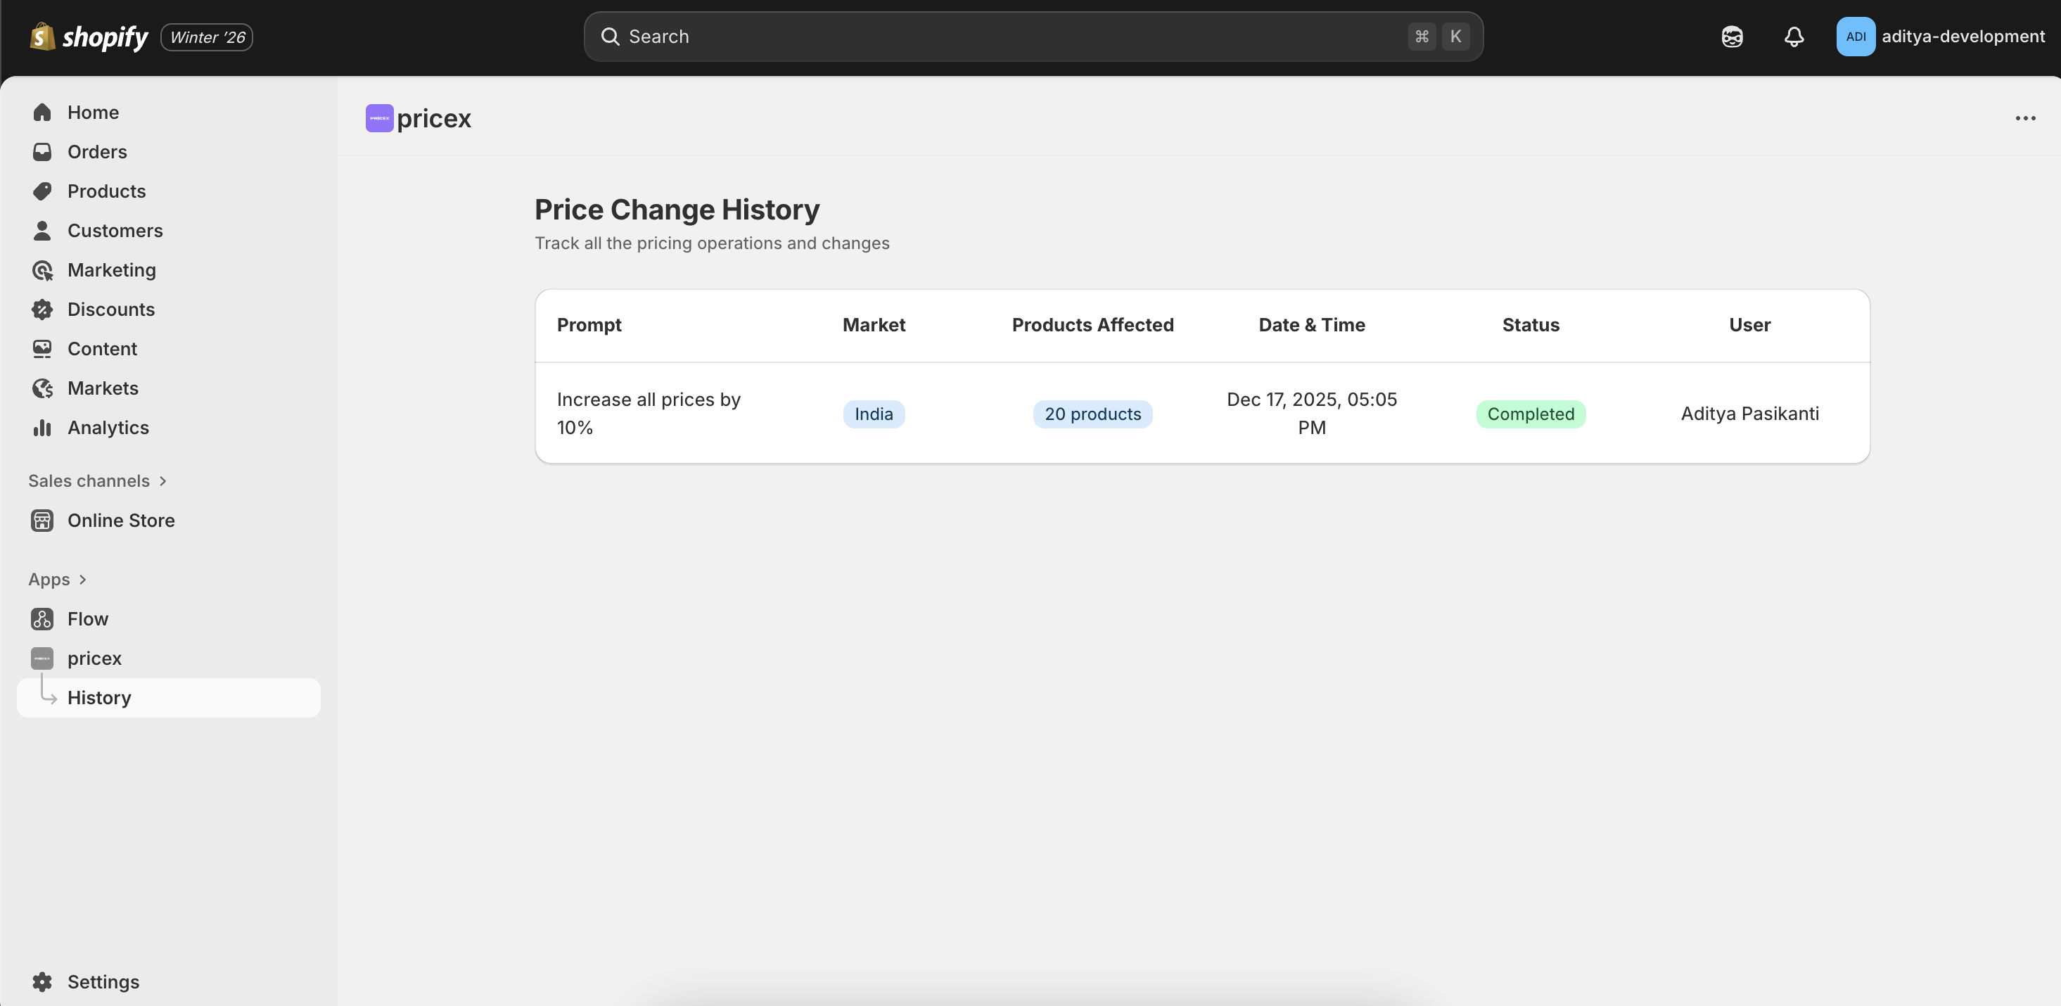Expand the Sales channels section
Viewport: 2061px width, 1006px height.
point(163,481)
